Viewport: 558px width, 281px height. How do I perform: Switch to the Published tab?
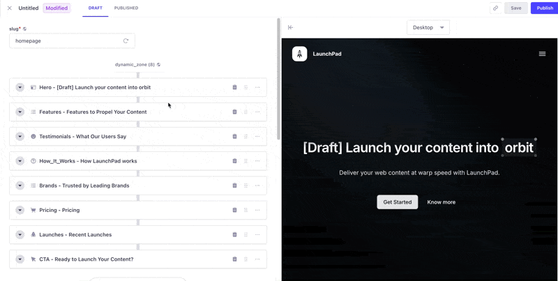(x=126, y=8)
